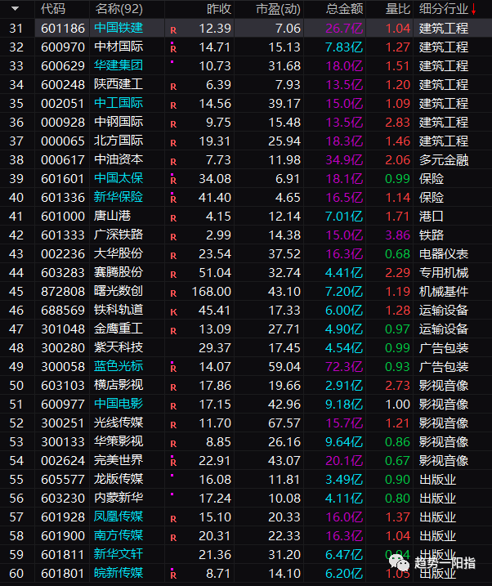Select stock name 新华文轩
This screenshot has width=492, height=586.
click(x=119, y=554)
